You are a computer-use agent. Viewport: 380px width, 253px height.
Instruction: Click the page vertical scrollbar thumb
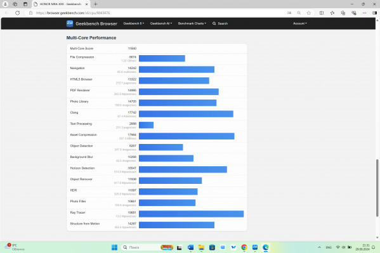(x=377, y=188)
